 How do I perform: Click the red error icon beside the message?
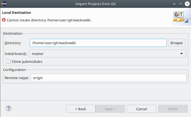tap(4, 20)
